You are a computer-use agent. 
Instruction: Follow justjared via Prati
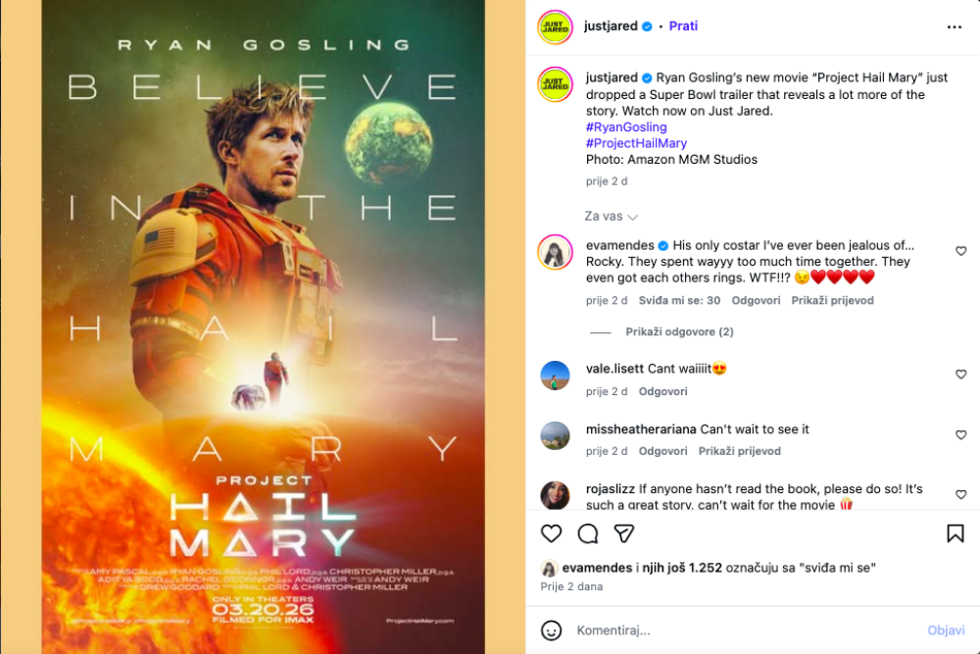coord(683,25)
